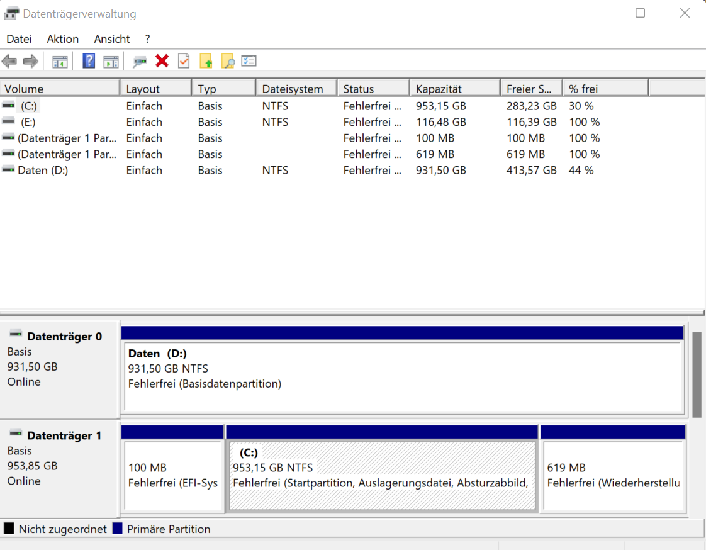
Task: Click the graphical view vertical scrollbar thumb
Action: tap(697, 375)
